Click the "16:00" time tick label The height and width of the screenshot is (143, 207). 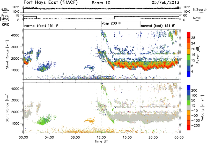(127, 138)
